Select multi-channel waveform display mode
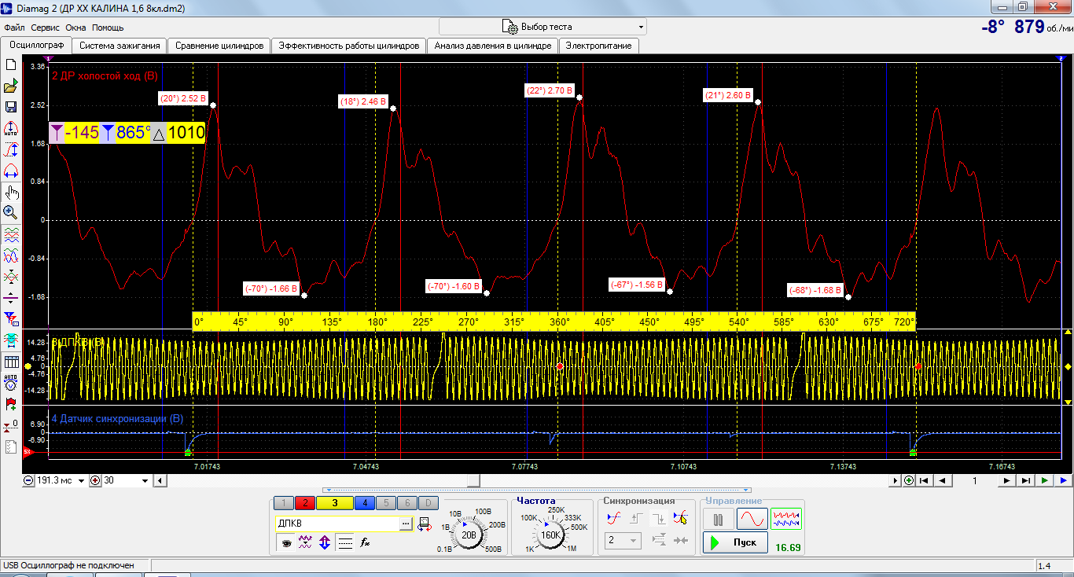The image size is (1074, 577). pyautogui.click(x=786, y=519)
